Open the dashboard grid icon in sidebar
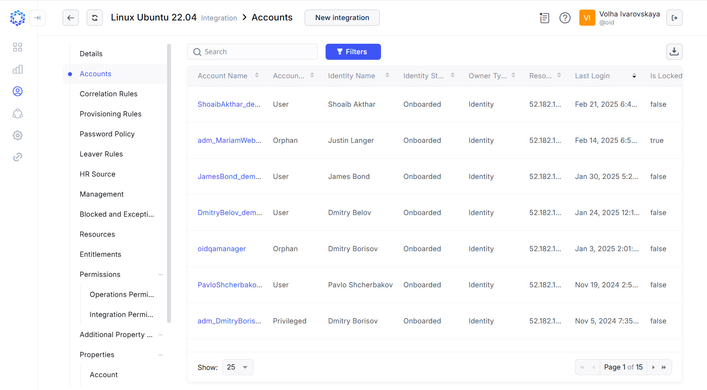Screen dimensions: 707x390 pos(18,47)
